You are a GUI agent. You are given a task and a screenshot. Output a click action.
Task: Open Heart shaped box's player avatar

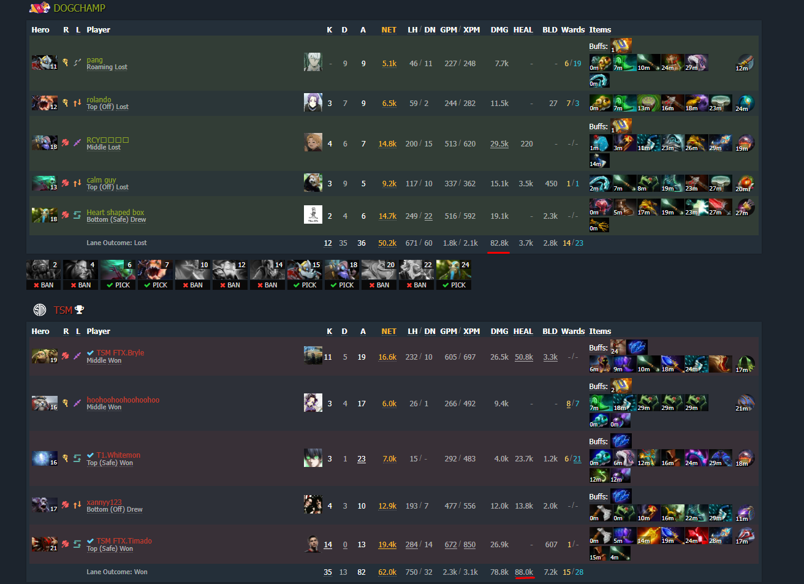pyautogui.click(x=313, y=214)
